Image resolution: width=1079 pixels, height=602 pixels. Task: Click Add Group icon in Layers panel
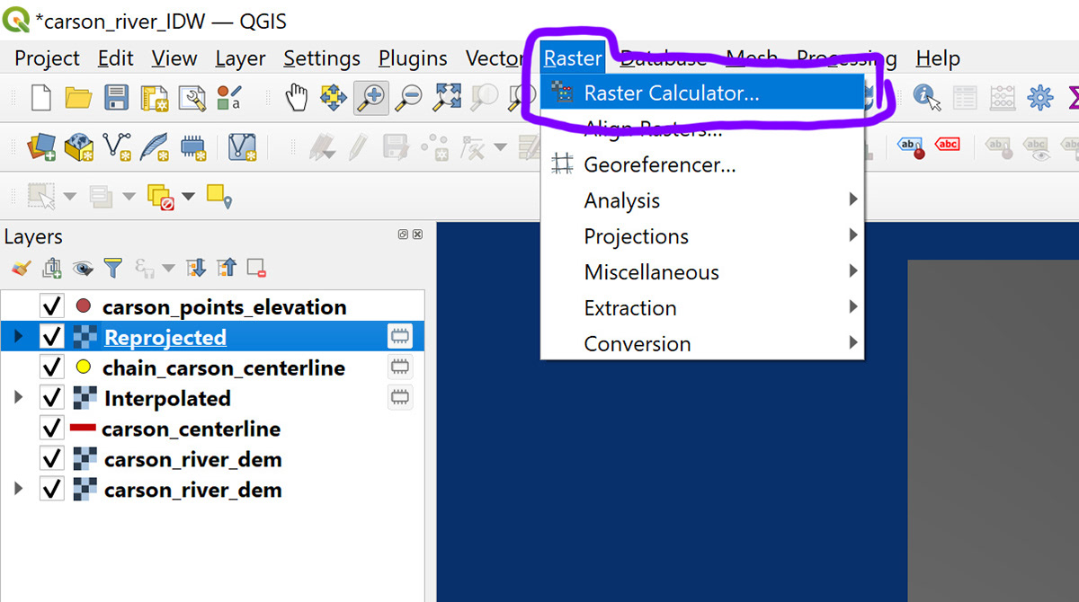tap(52, 268)
